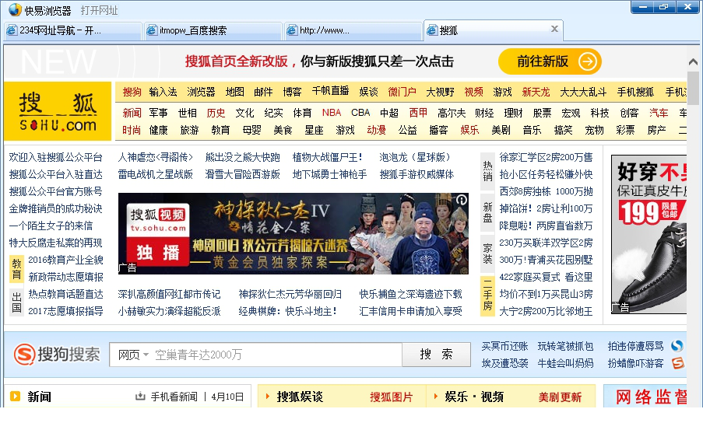Viewport: 703px width, 423px height.
Task: Click the orange Sogou S icon
Action: [x=677, y=363]
